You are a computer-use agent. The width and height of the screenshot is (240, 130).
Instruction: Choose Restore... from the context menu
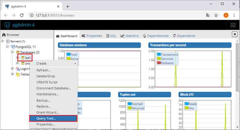point(54,106)
